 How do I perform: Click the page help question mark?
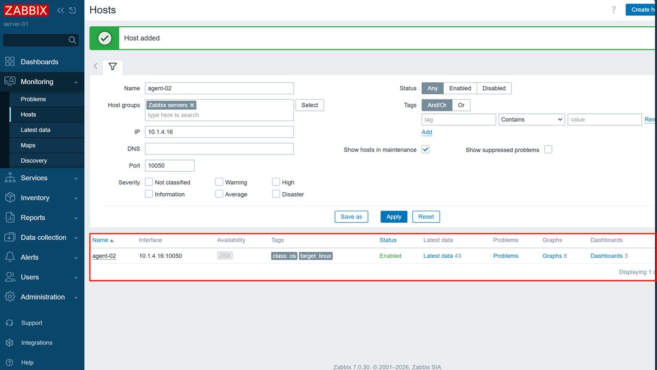pos(613,10)
